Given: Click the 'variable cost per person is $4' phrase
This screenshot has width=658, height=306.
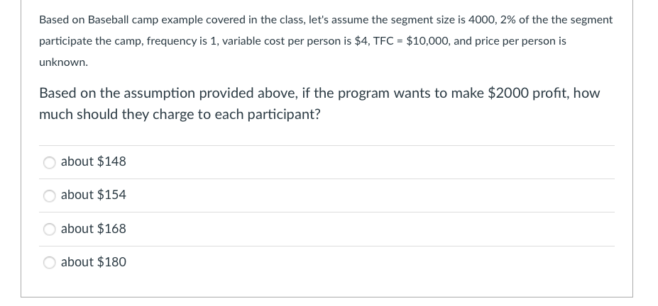Looking at the screenshot, I should (x=295, y=42).
